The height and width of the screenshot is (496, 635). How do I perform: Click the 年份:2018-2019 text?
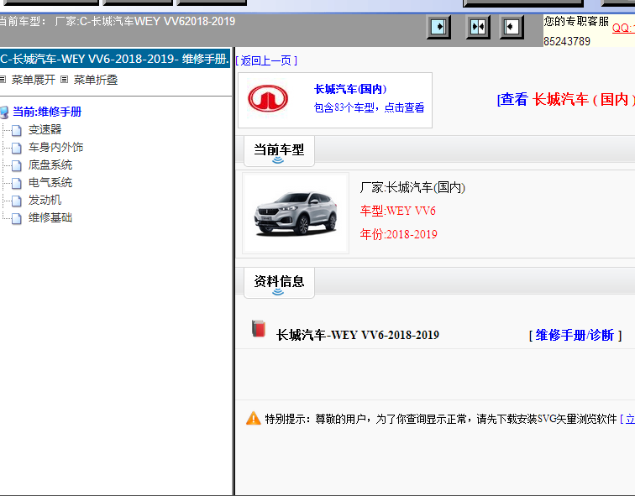(398, 234)
